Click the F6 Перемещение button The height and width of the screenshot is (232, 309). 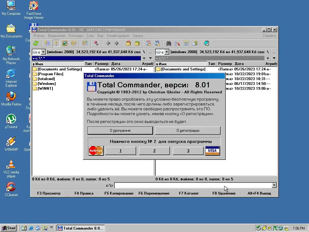coord(154,193)
